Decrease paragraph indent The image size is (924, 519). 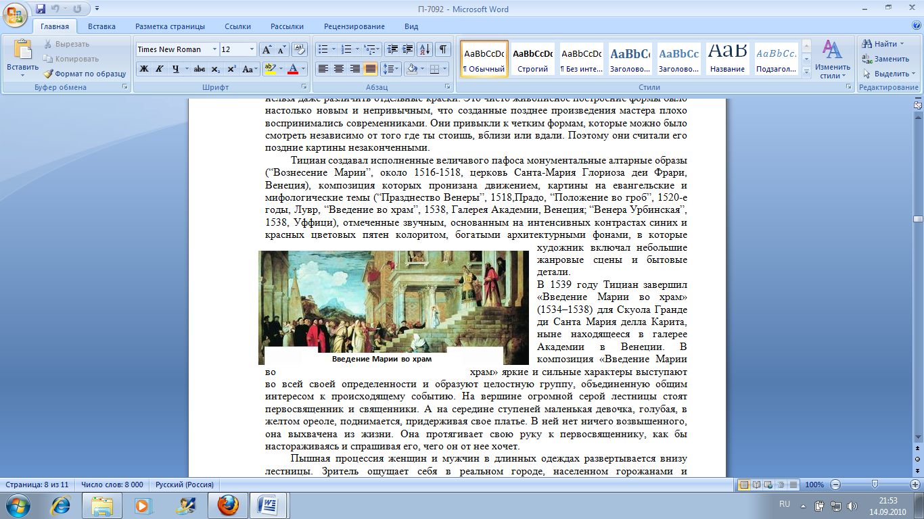click(392, 49)
